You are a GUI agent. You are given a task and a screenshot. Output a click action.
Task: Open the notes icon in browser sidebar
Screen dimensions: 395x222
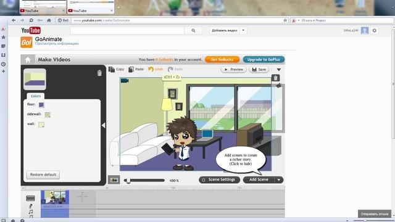(3, 46)
